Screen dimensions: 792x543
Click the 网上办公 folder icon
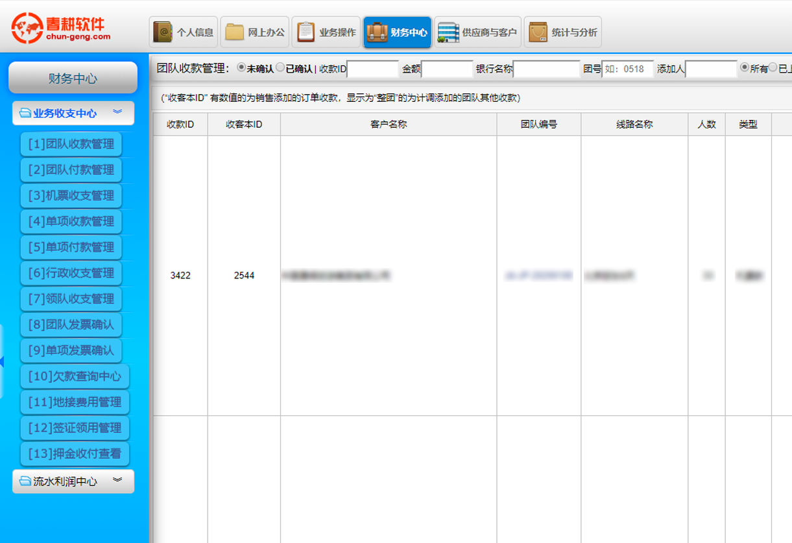click(234, 32)
